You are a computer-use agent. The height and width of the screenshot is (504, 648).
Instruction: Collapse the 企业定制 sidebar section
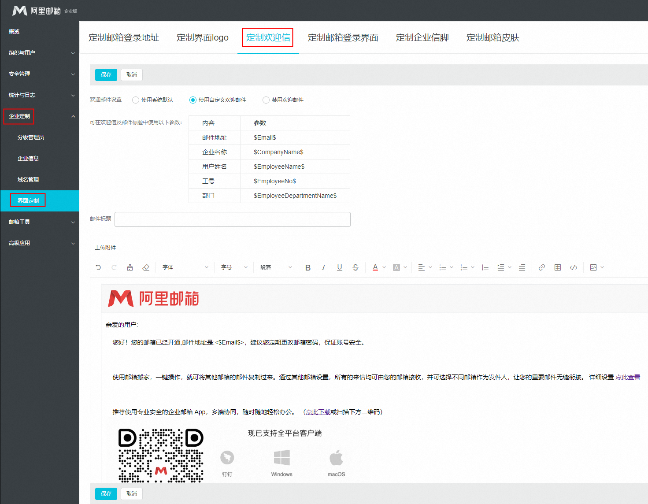40,116
